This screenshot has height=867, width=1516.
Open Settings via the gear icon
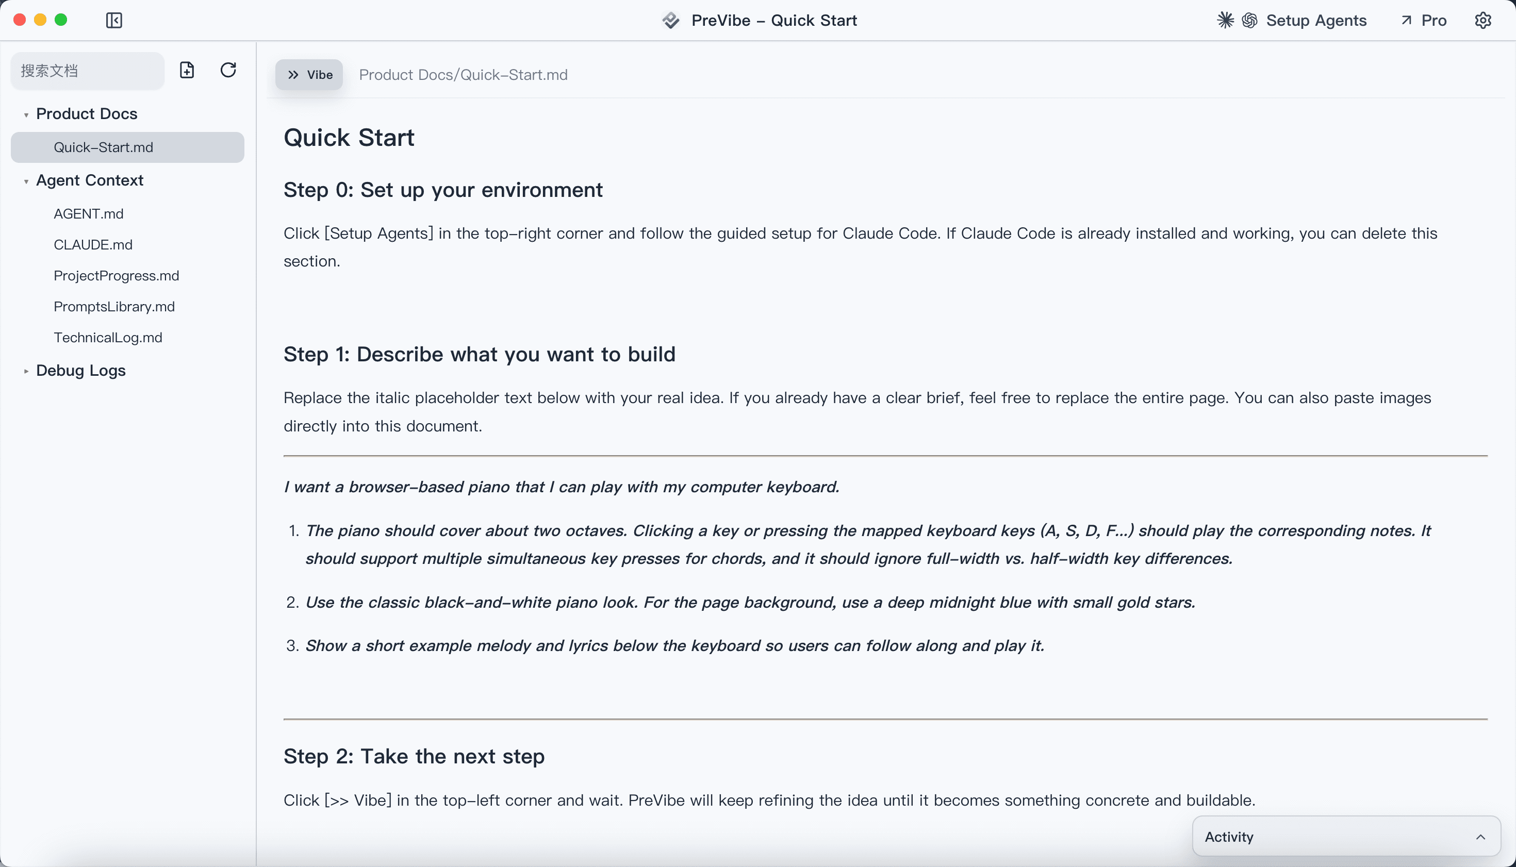click(x=1483, y=20)
